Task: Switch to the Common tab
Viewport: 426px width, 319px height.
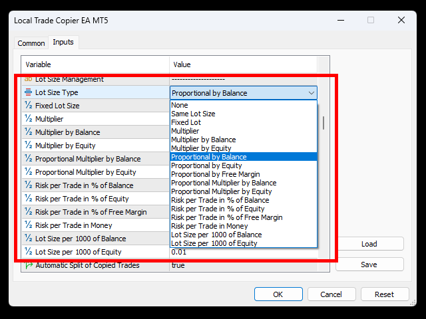Action: pyautogui.click(x=31, y=43)
